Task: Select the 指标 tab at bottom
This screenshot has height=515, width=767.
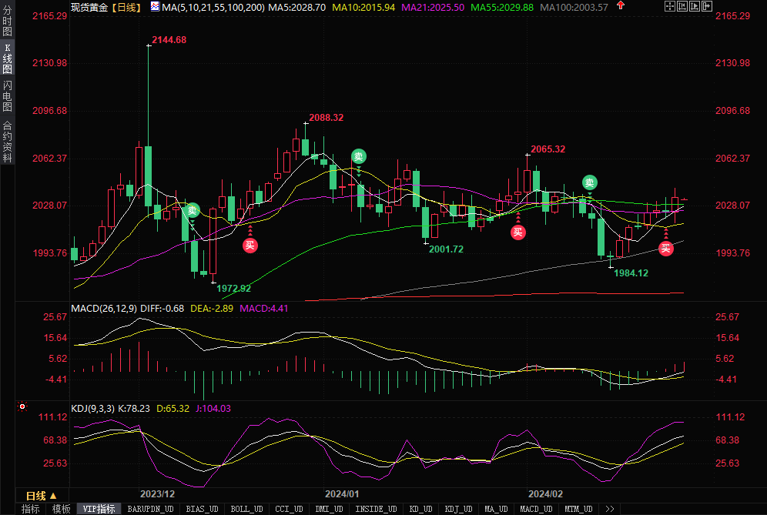Action: click(30, 509)
